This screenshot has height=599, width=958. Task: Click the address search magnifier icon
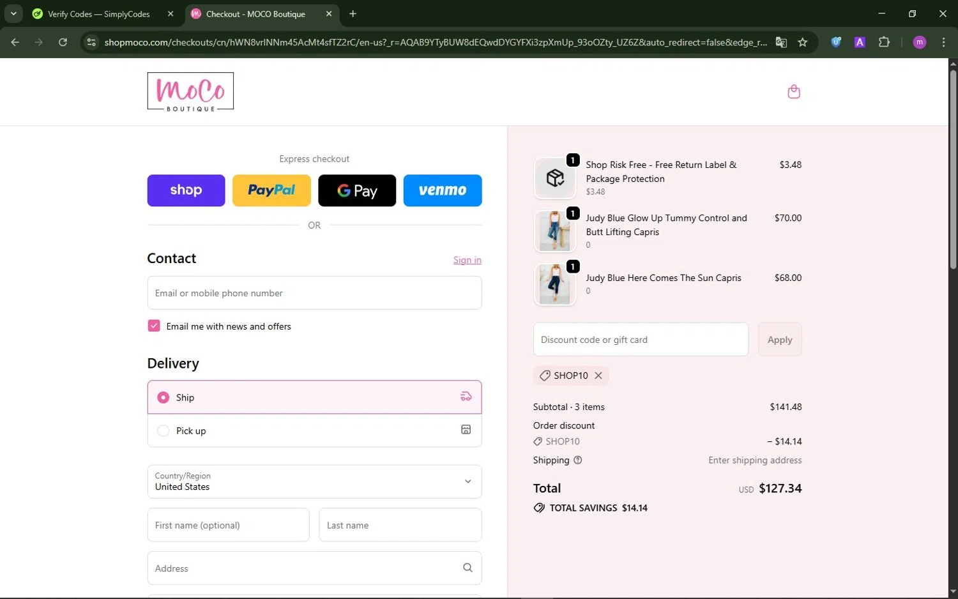click(468, 568)
